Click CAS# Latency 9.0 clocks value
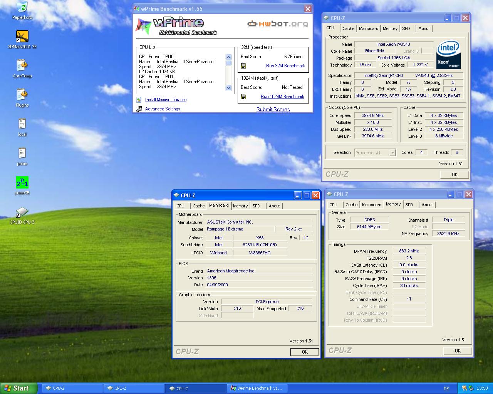This screenshot has width=493, height=394. (x=409, y=265)
